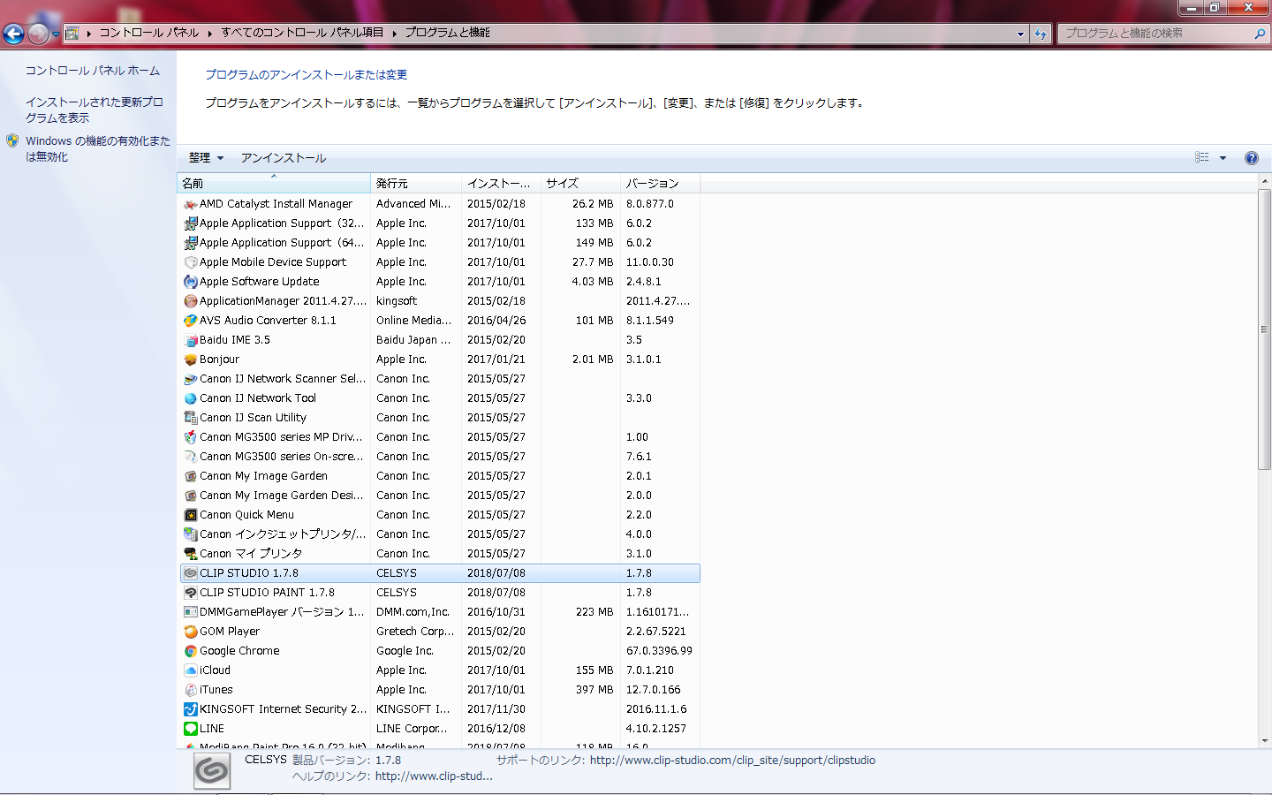Click the Baidu IME 3.5 icon
Screen dimensions: 1272x795
[x=190, y=340]
